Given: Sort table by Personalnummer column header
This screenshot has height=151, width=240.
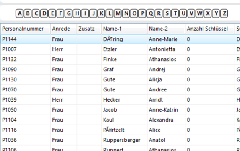Looking at the screenshot, I should [x=26, y=29].
